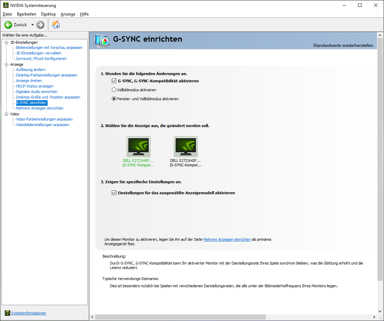384x321 pixels.
Task: Open the Hilfe menu
Action: [84, 14]
